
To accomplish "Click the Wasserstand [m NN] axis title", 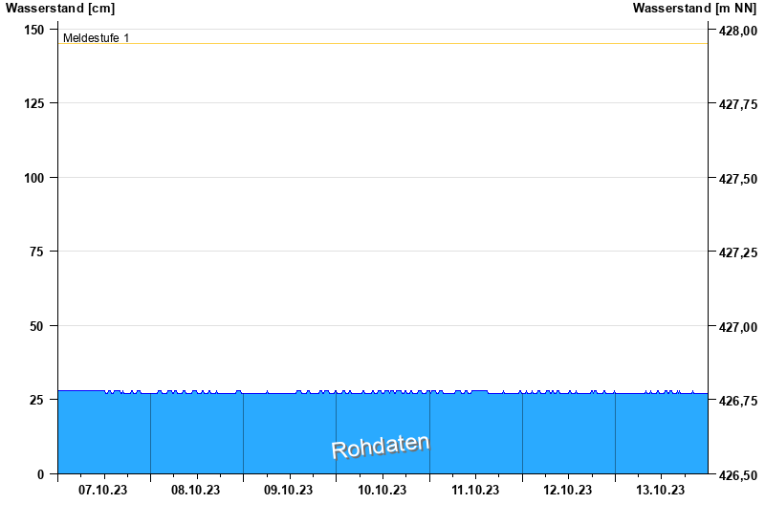I will (694, 9).
